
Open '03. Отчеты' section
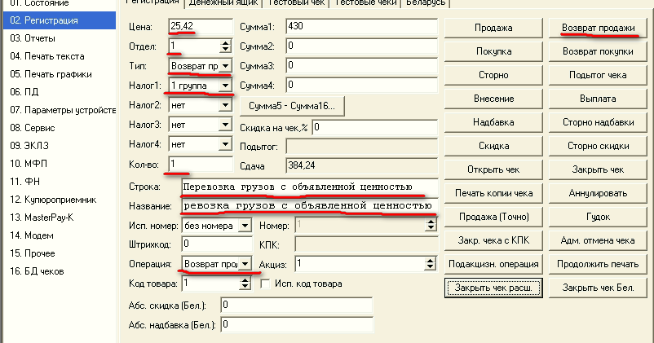(60, 38)
